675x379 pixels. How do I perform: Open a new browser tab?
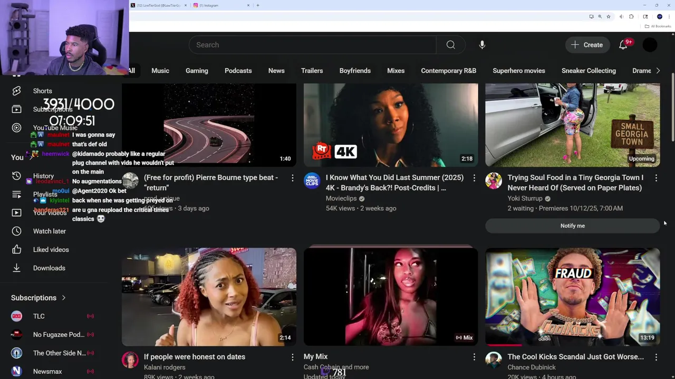tap(258, 5)
